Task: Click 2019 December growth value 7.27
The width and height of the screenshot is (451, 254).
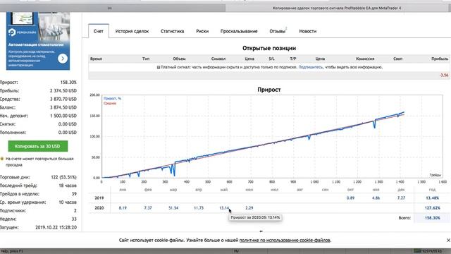Action: tap(401, 198)
